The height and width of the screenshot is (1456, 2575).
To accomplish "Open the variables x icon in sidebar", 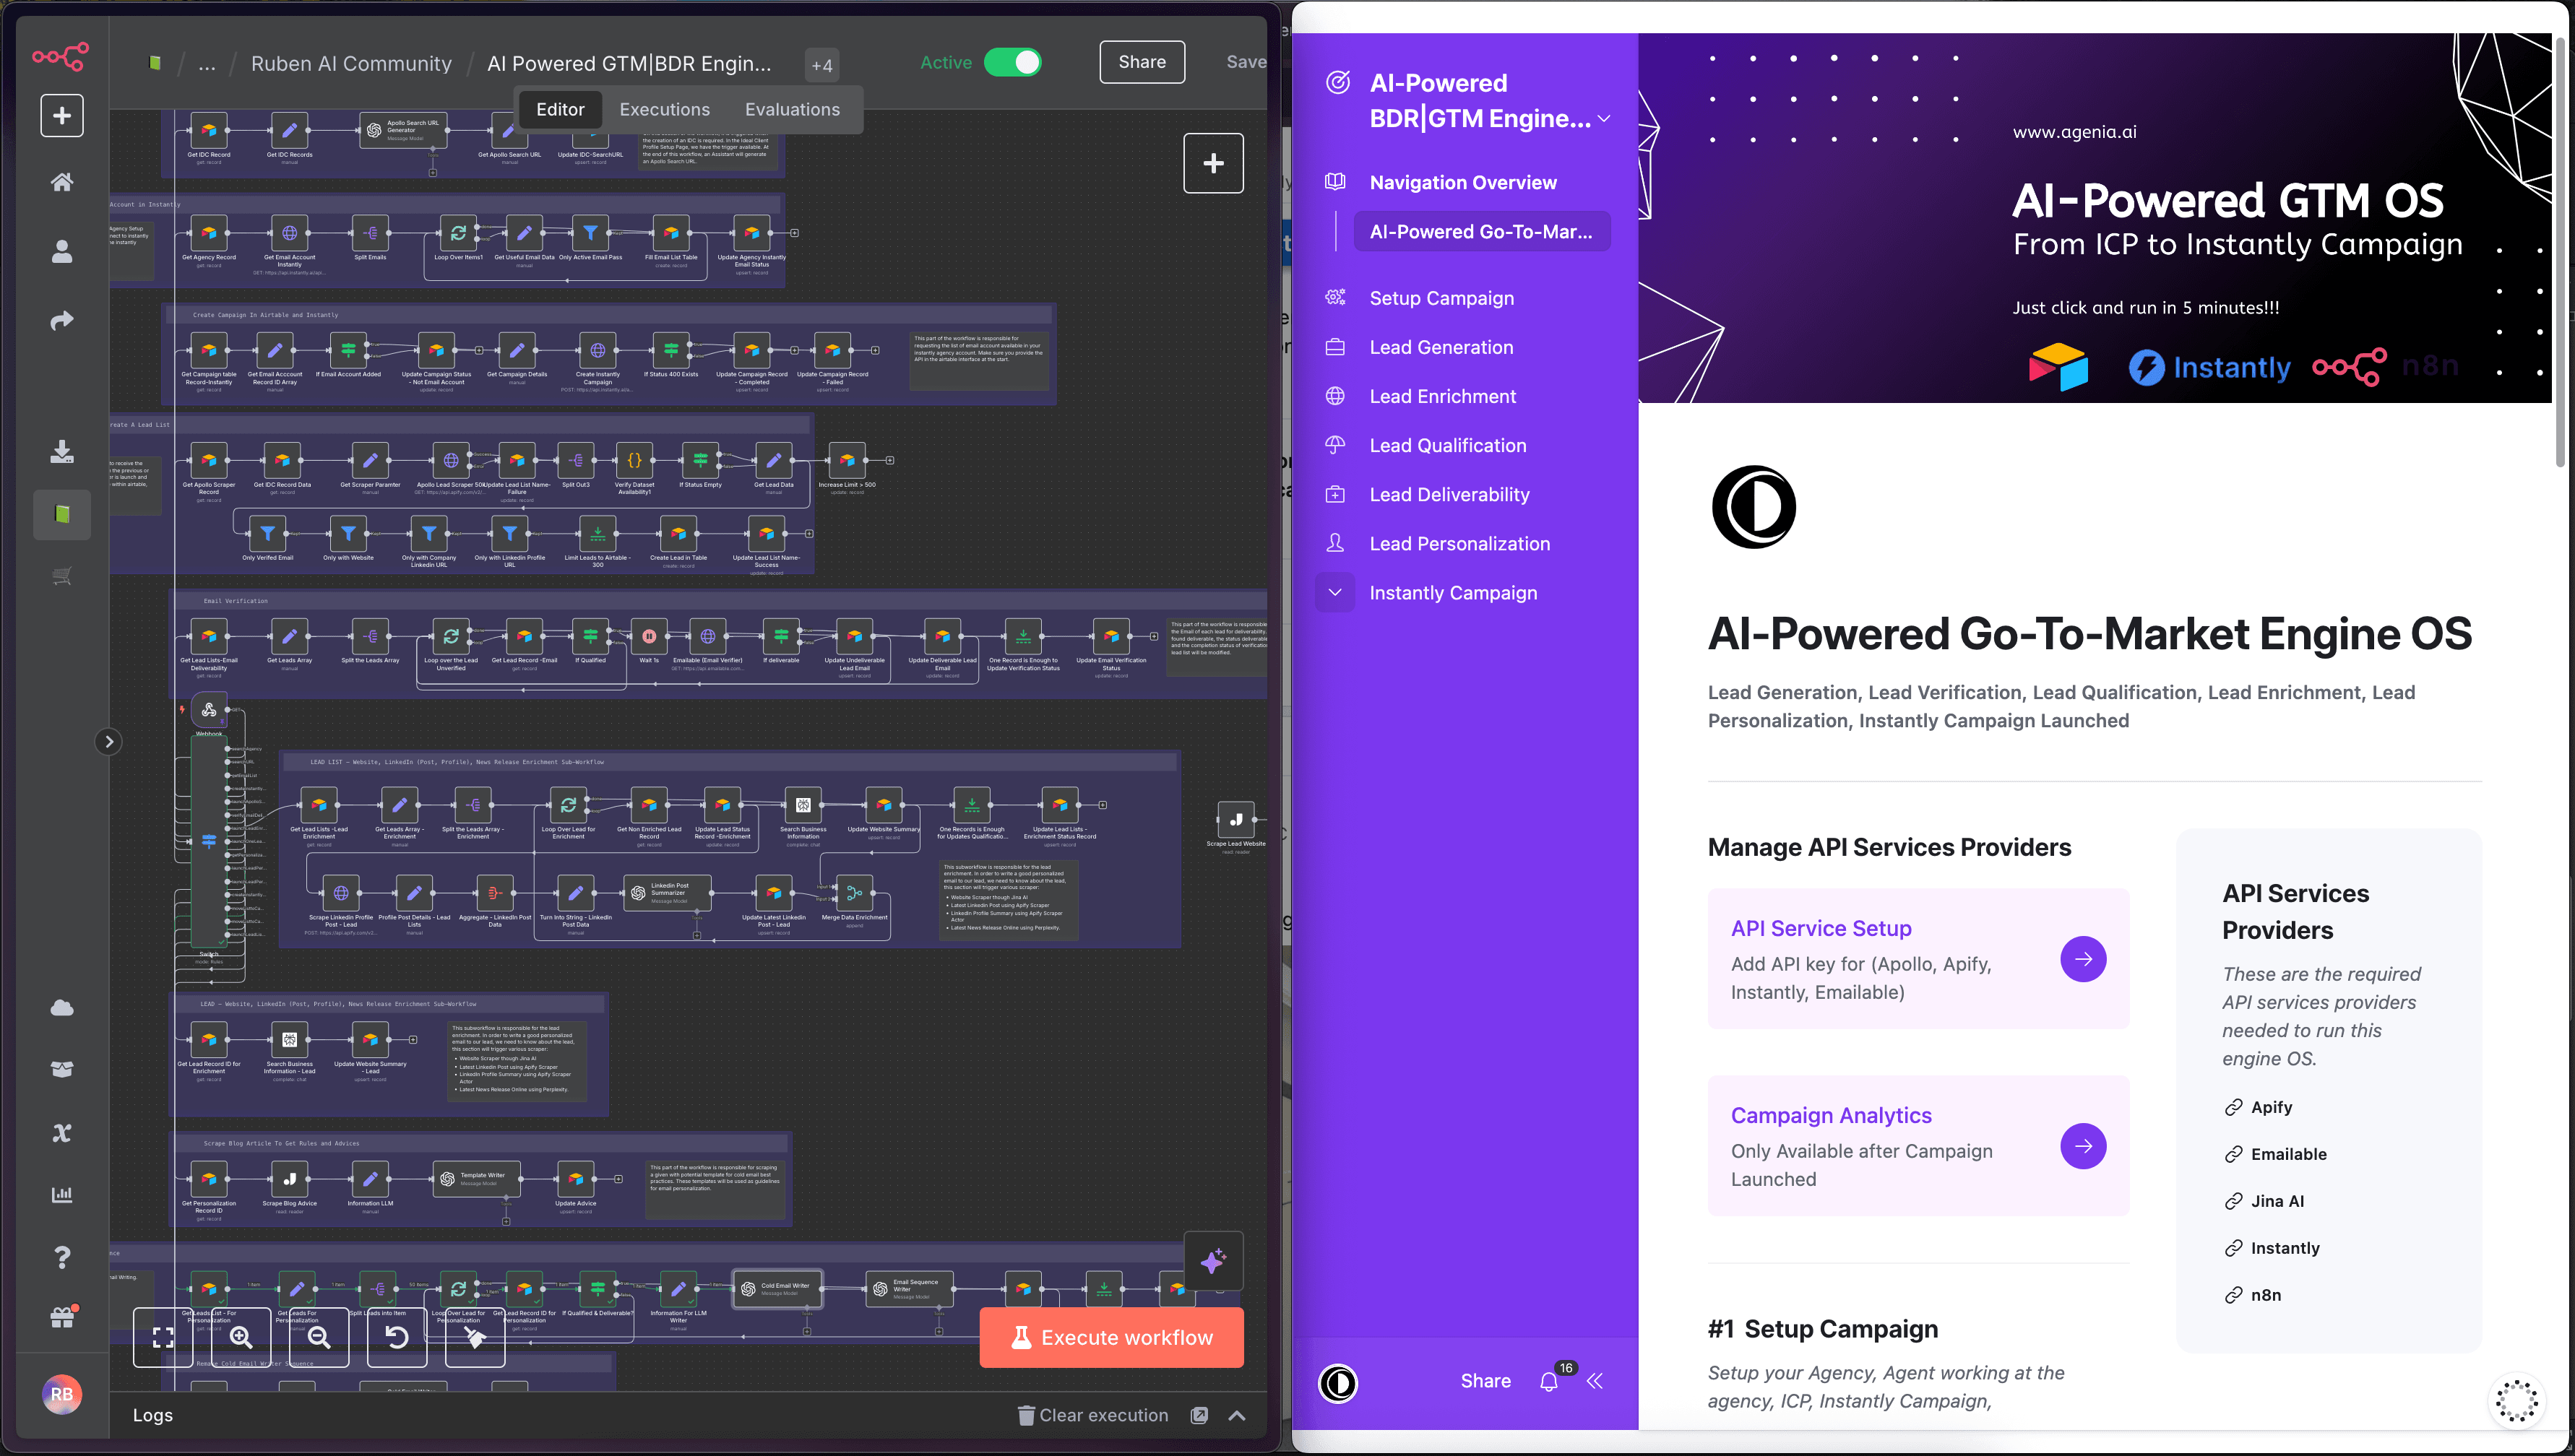I will click(62, 1133).
